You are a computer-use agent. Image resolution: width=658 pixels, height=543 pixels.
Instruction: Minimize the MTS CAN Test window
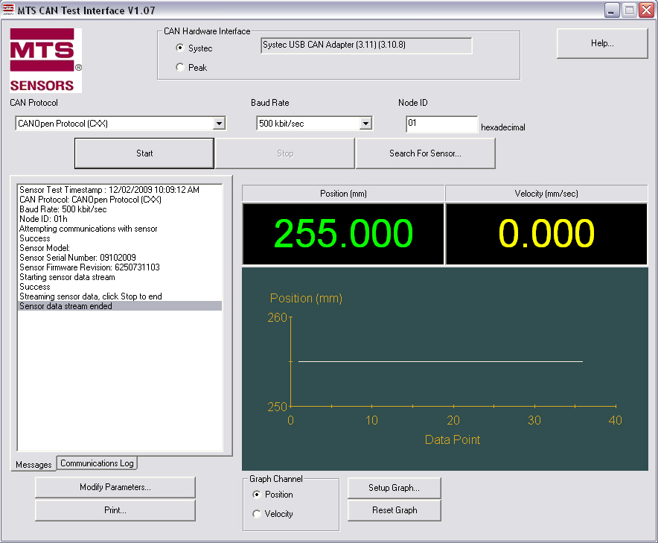[612, 10]
